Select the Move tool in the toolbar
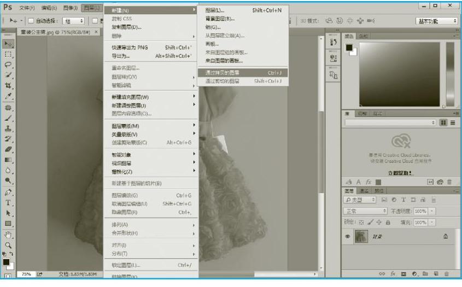 pos(8,43)
